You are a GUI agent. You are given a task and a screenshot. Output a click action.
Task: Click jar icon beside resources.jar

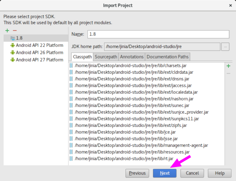[71, 152]
